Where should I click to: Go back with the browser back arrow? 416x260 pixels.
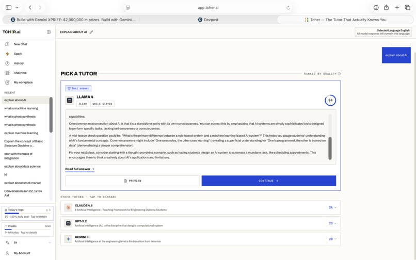[x=30, y=7]
